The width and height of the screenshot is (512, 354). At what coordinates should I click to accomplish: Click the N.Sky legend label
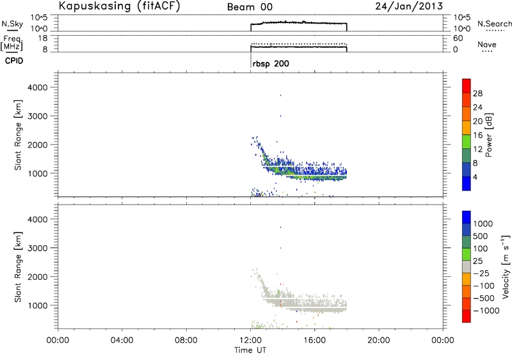coord(12,24)
